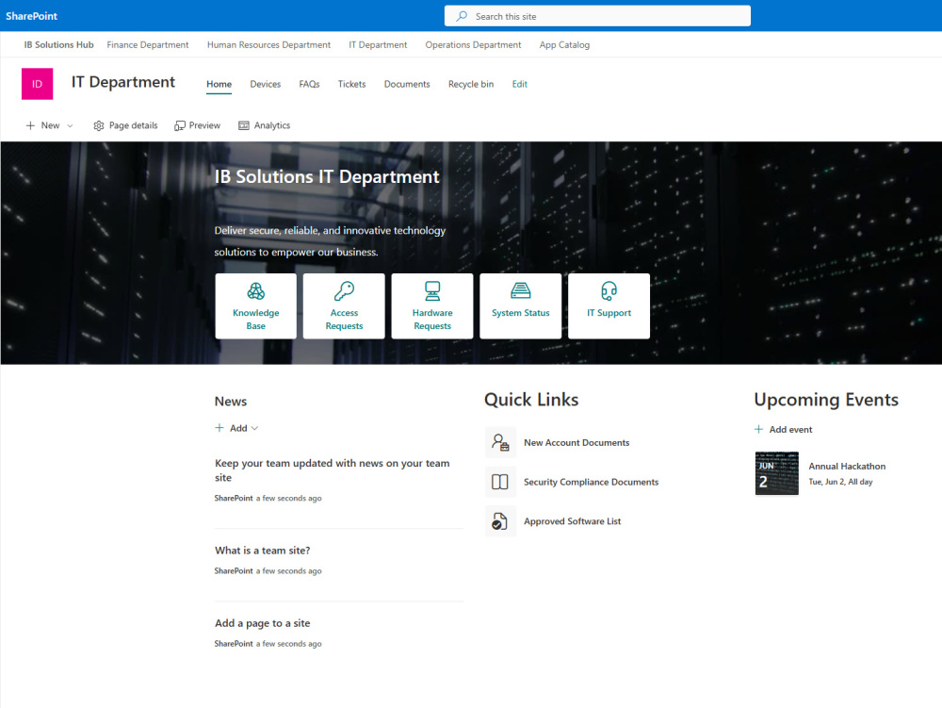Open App Catalog hub link

click(564, 45)
